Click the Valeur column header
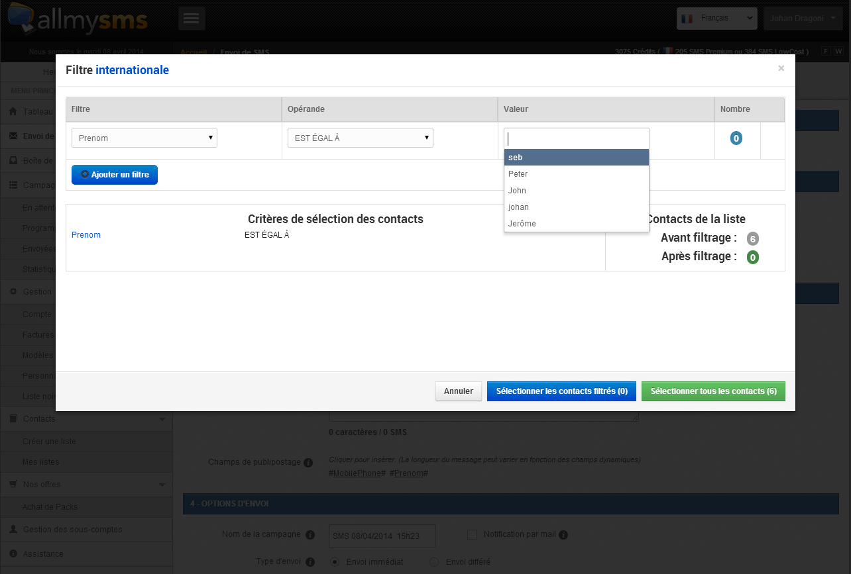 tap(606, 109)
